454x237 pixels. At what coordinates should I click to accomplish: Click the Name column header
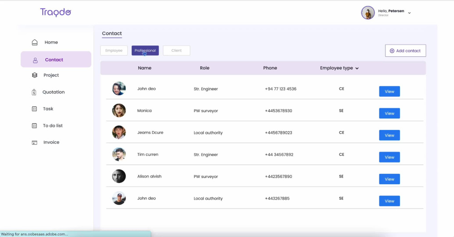coord(144,68)
